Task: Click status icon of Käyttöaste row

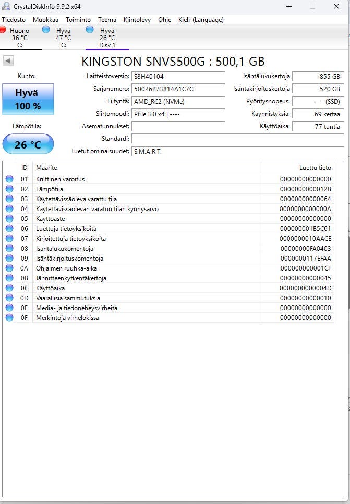Action: click(x=9, y=218)
